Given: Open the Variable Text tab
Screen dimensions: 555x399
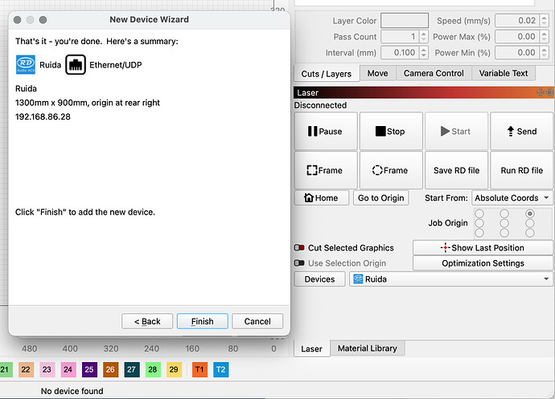Looking at the screenshot, I should coord(504,73).
